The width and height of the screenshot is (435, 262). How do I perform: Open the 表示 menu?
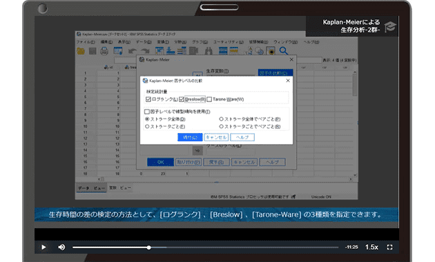124,42
